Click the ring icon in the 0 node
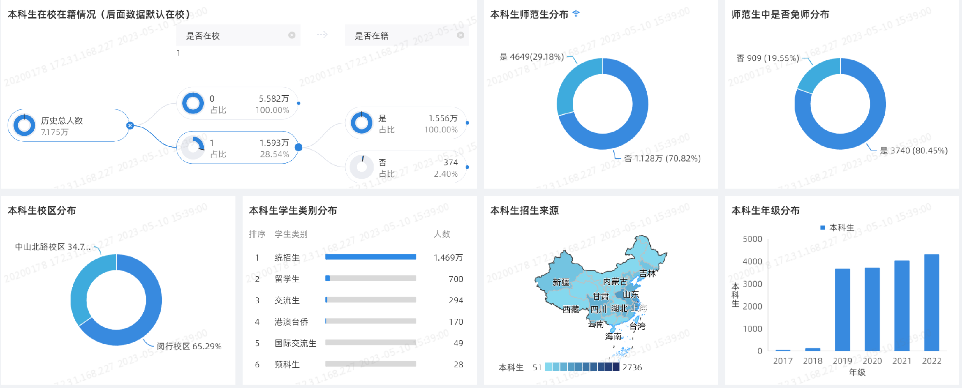 click(x=193, y=103)
